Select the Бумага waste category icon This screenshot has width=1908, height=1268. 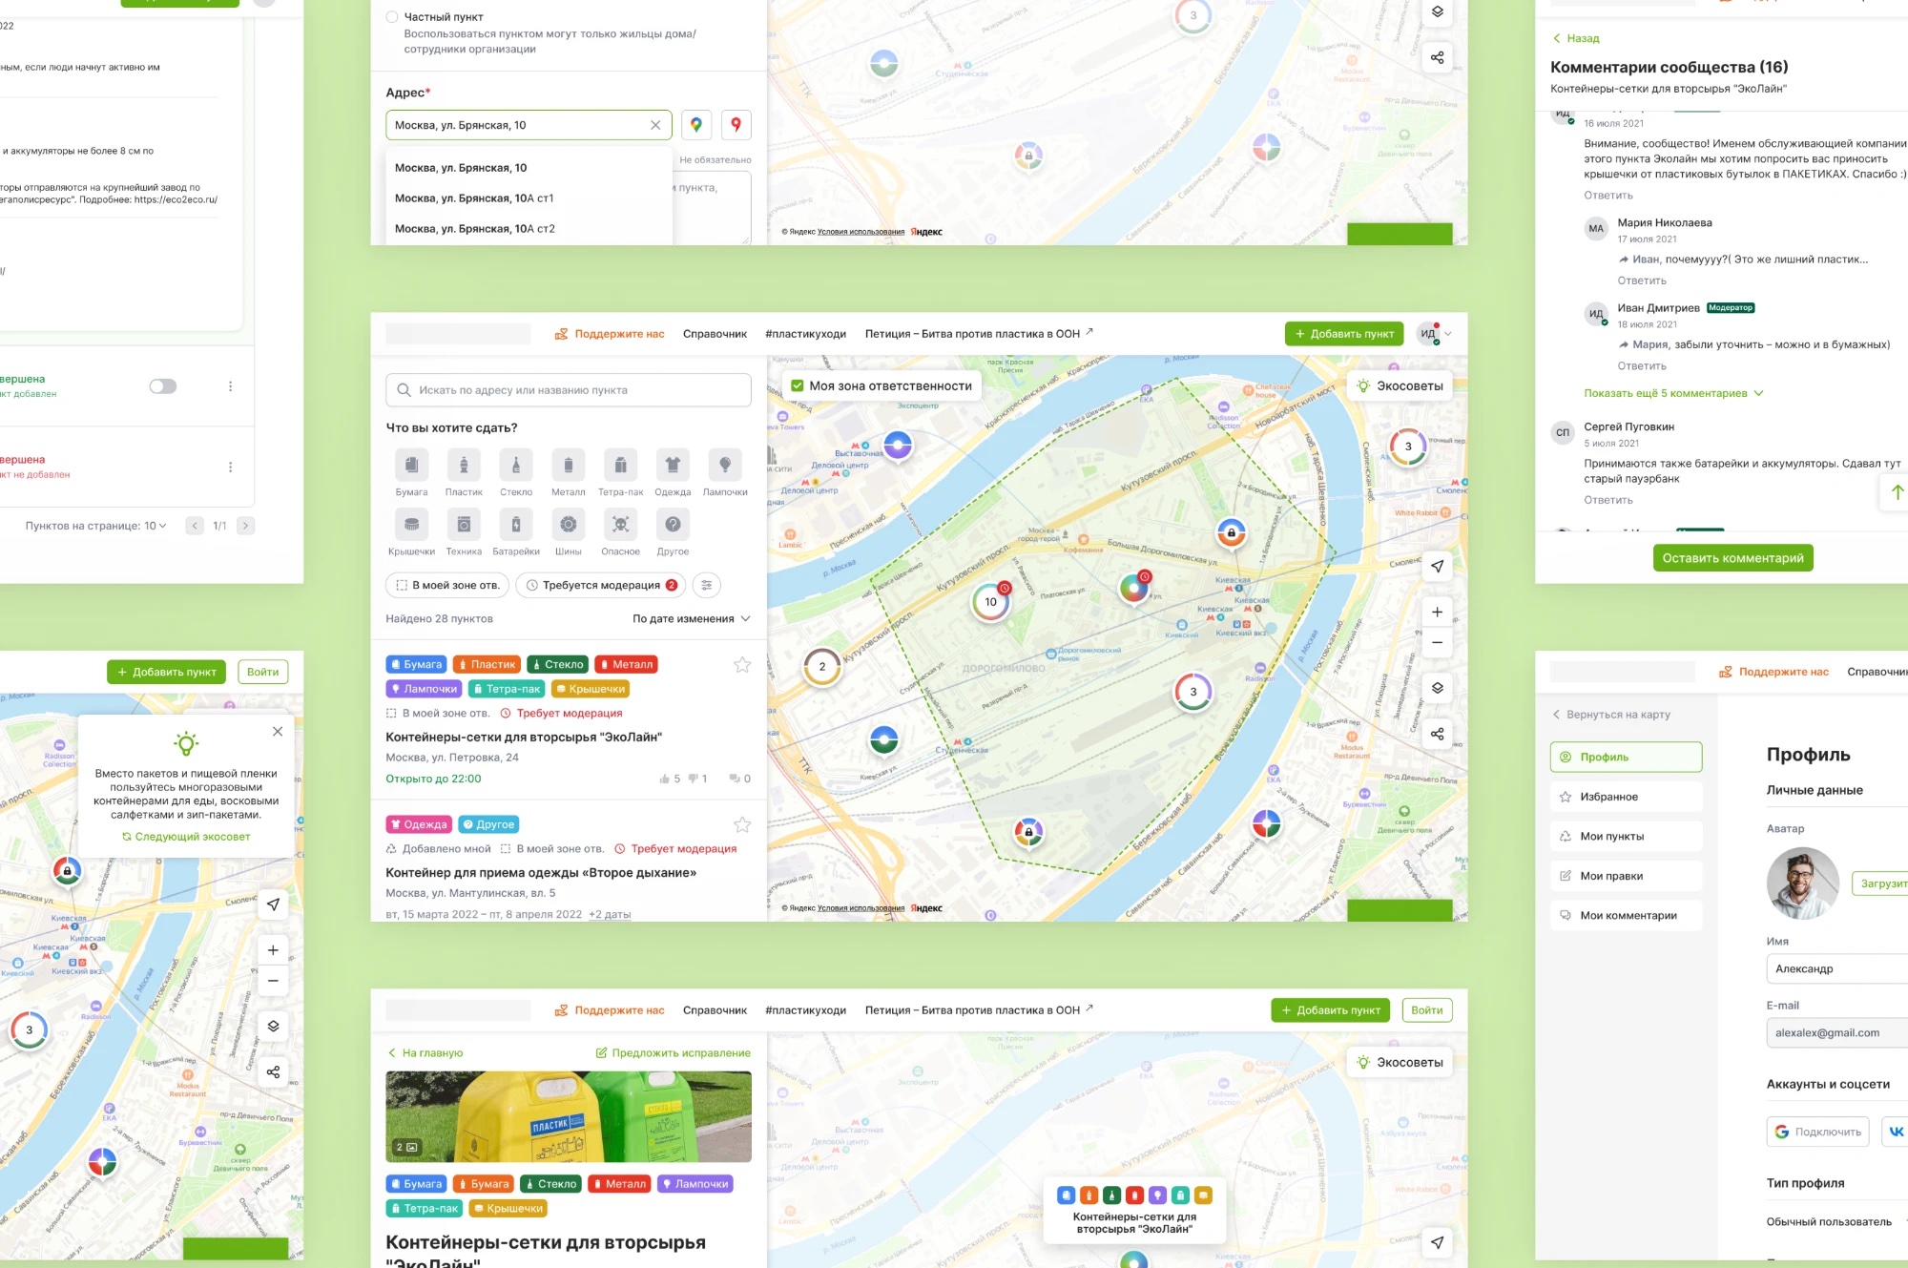[411, 466]
